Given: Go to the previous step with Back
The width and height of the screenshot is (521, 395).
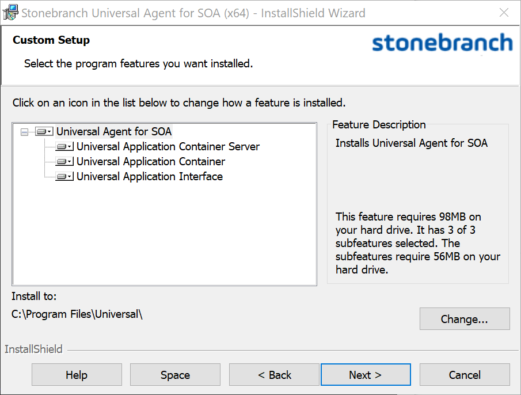Looking at the screenshot, I should pos(274,375).
